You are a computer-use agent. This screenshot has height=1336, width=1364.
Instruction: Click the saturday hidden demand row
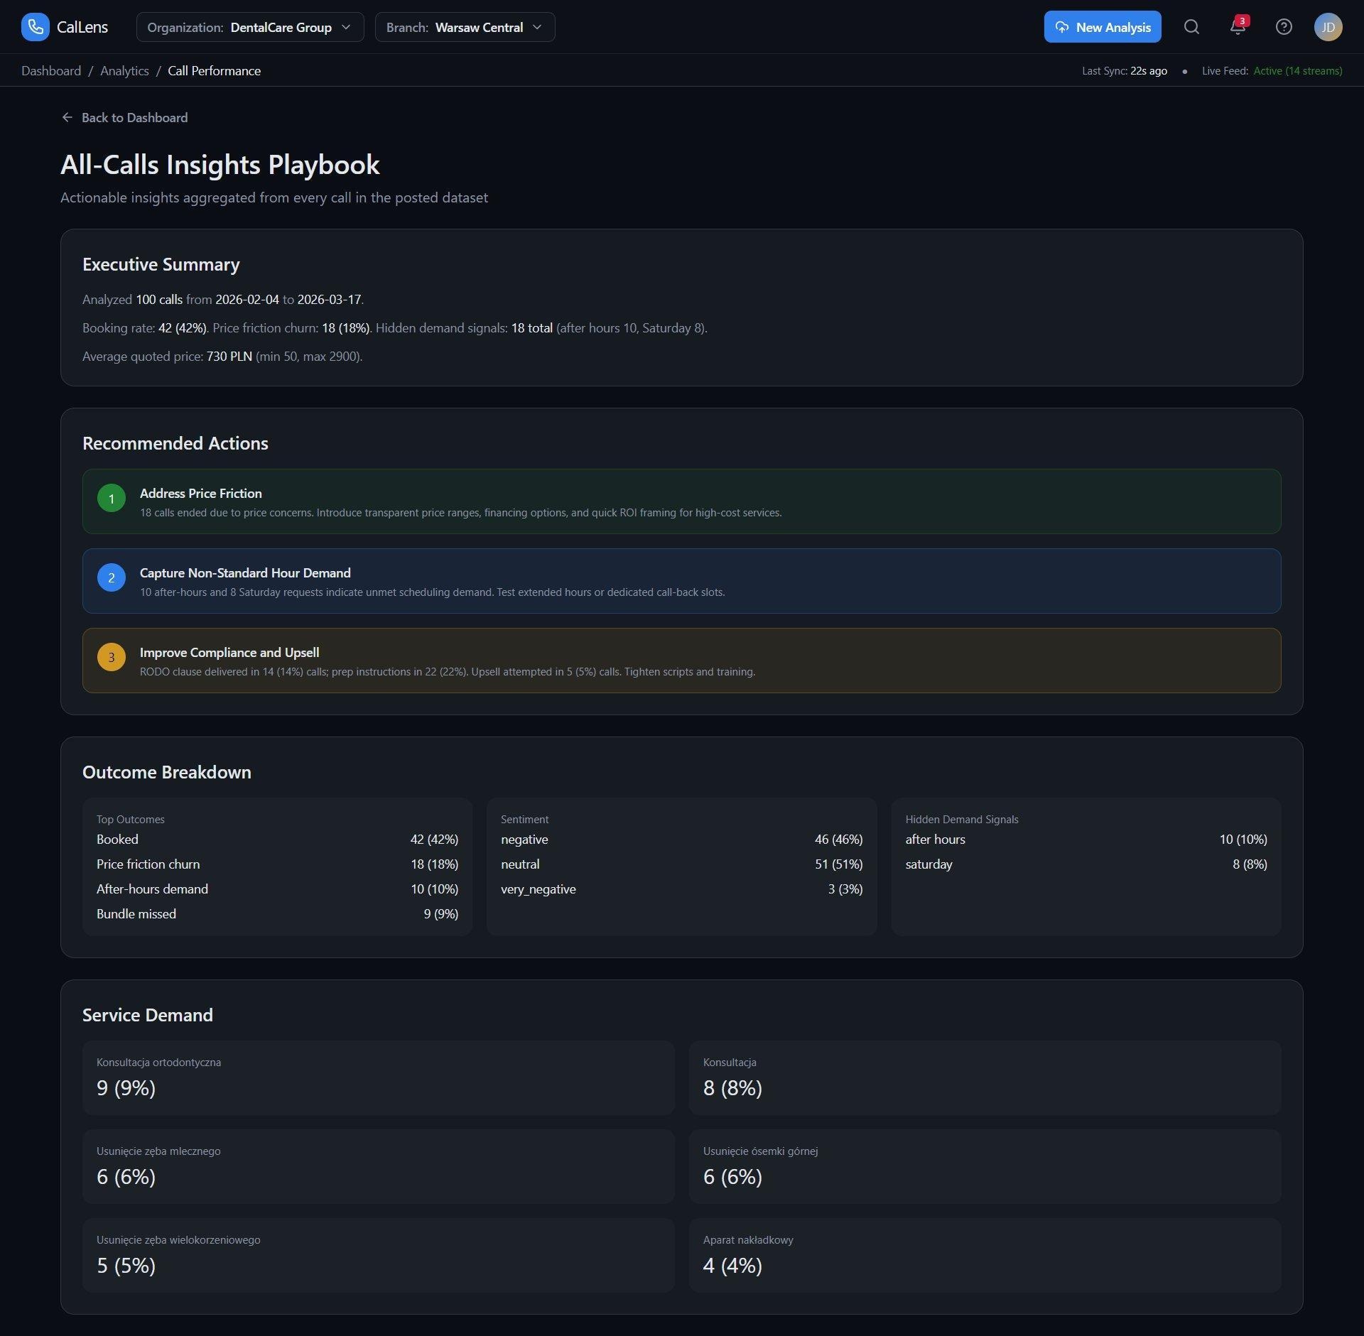(1086, 864)
